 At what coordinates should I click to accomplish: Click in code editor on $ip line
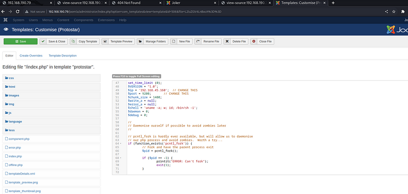tap(163, 90)
